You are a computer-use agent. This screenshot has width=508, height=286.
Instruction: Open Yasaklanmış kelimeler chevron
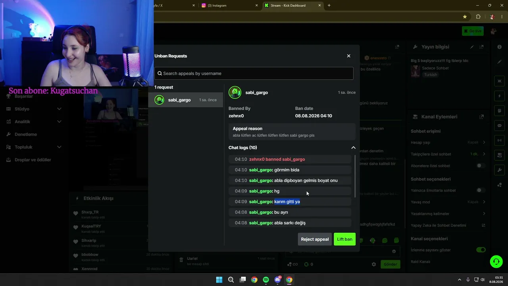[484, 214]
